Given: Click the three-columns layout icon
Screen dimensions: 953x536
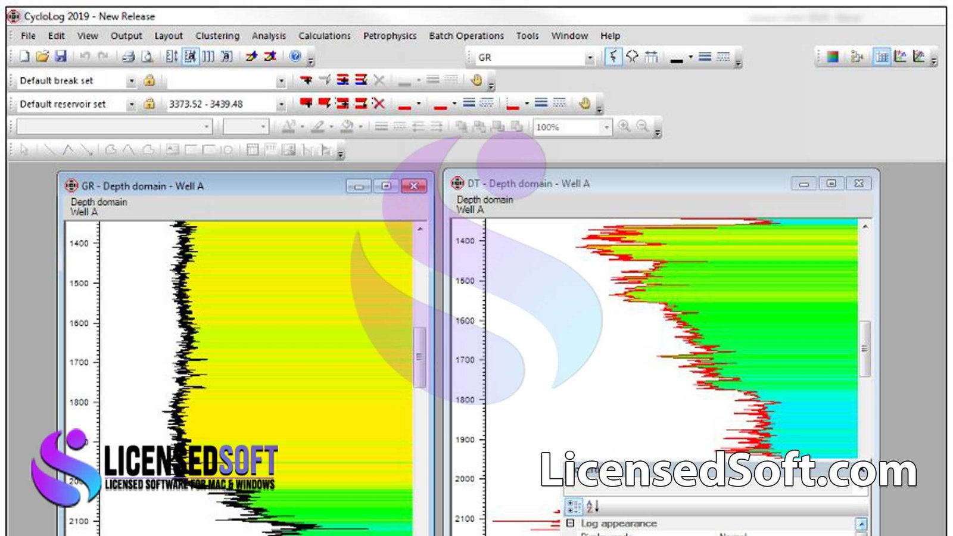Looking at the screenshot, I should pos(208,57).
